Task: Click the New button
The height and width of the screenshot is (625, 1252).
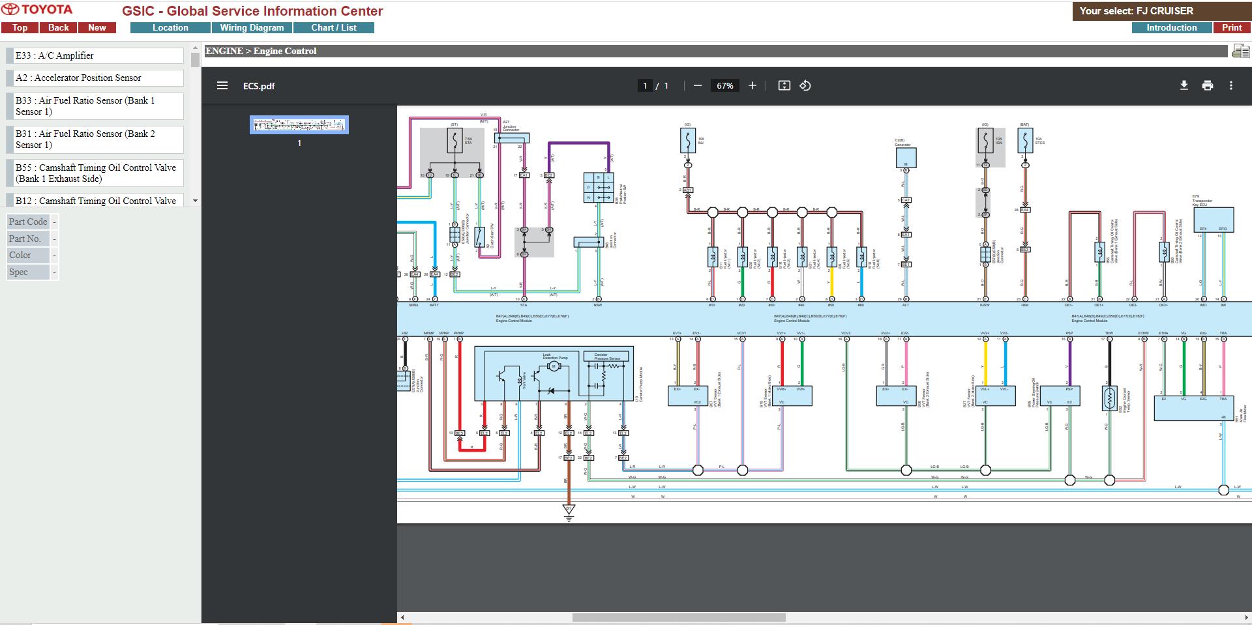Action: tap(97, 27)
